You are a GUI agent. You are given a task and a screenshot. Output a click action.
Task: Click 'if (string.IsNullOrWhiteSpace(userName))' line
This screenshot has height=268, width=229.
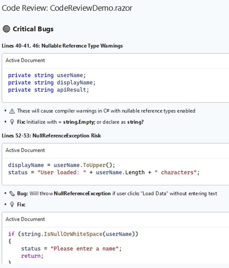coord(73,234)
